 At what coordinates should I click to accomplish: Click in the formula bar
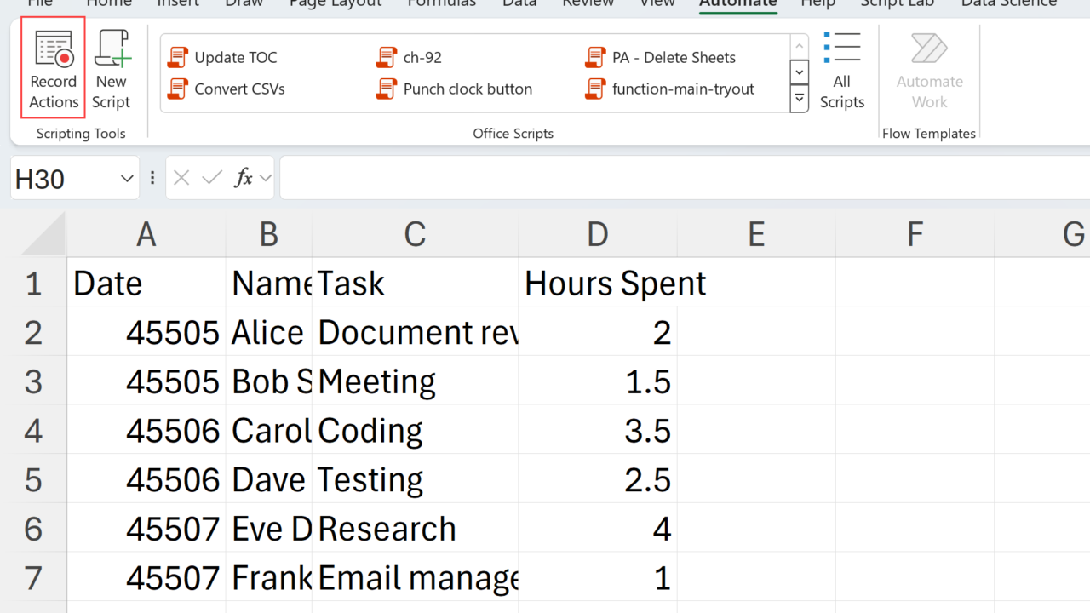pyautogui.click(x=681, y=178)
